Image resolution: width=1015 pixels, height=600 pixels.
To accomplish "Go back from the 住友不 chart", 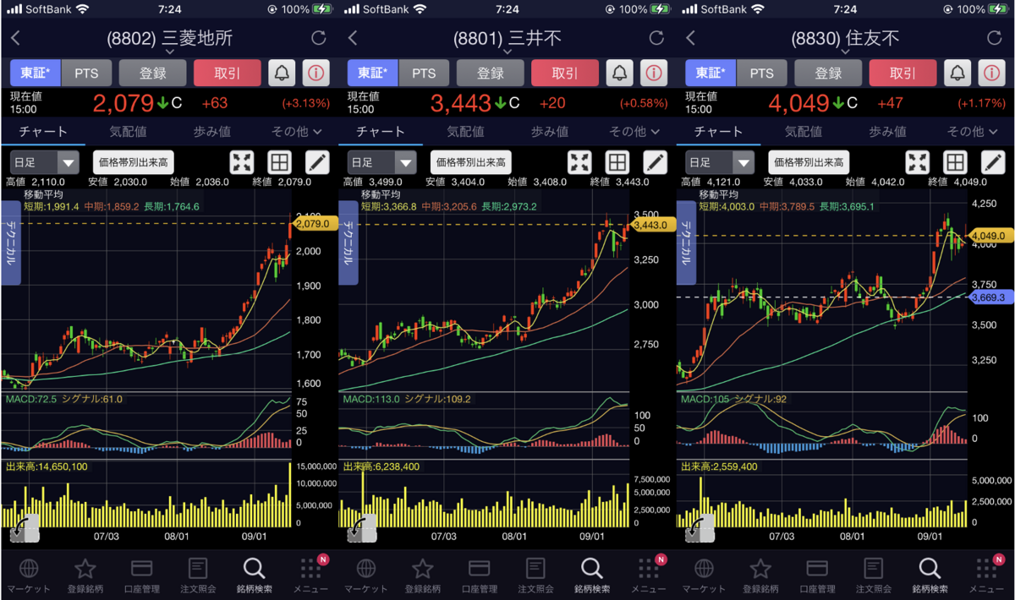I will [x=691, y=38].
